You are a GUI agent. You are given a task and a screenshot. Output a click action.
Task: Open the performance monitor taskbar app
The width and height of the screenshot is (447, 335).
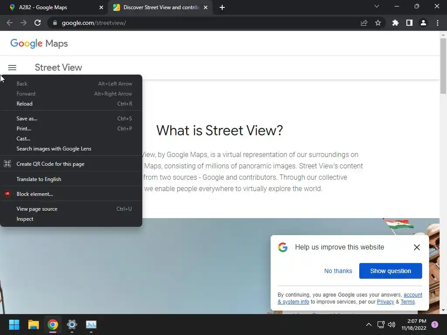click(x=91, y=325)
